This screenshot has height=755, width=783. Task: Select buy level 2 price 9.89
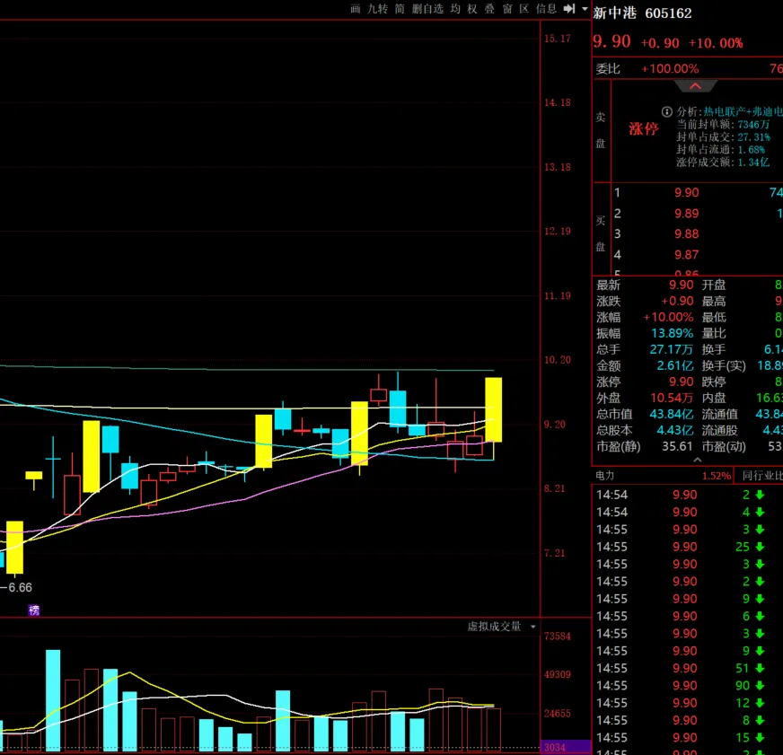coord(687,214)
